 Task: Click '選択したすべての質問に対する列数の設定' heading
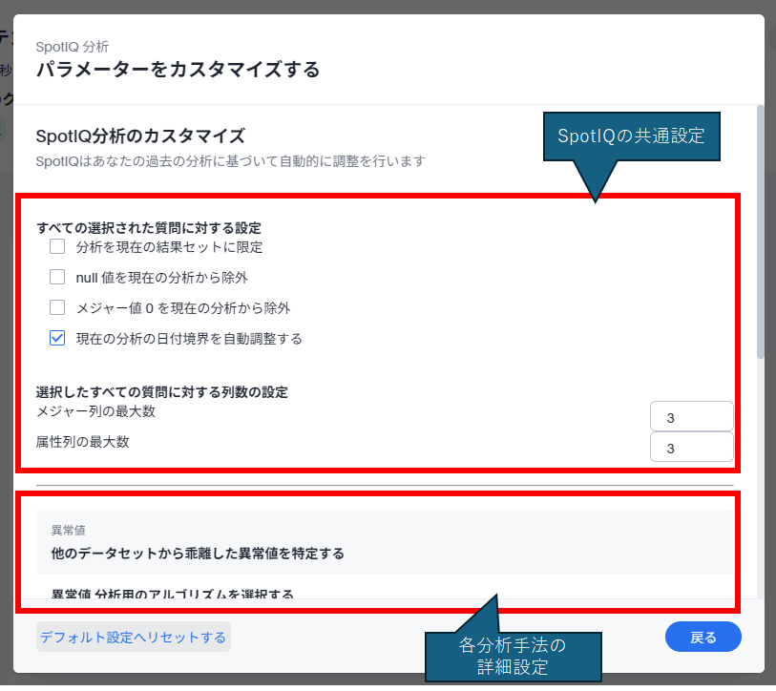pyautogui.click(x=161, y=391)
